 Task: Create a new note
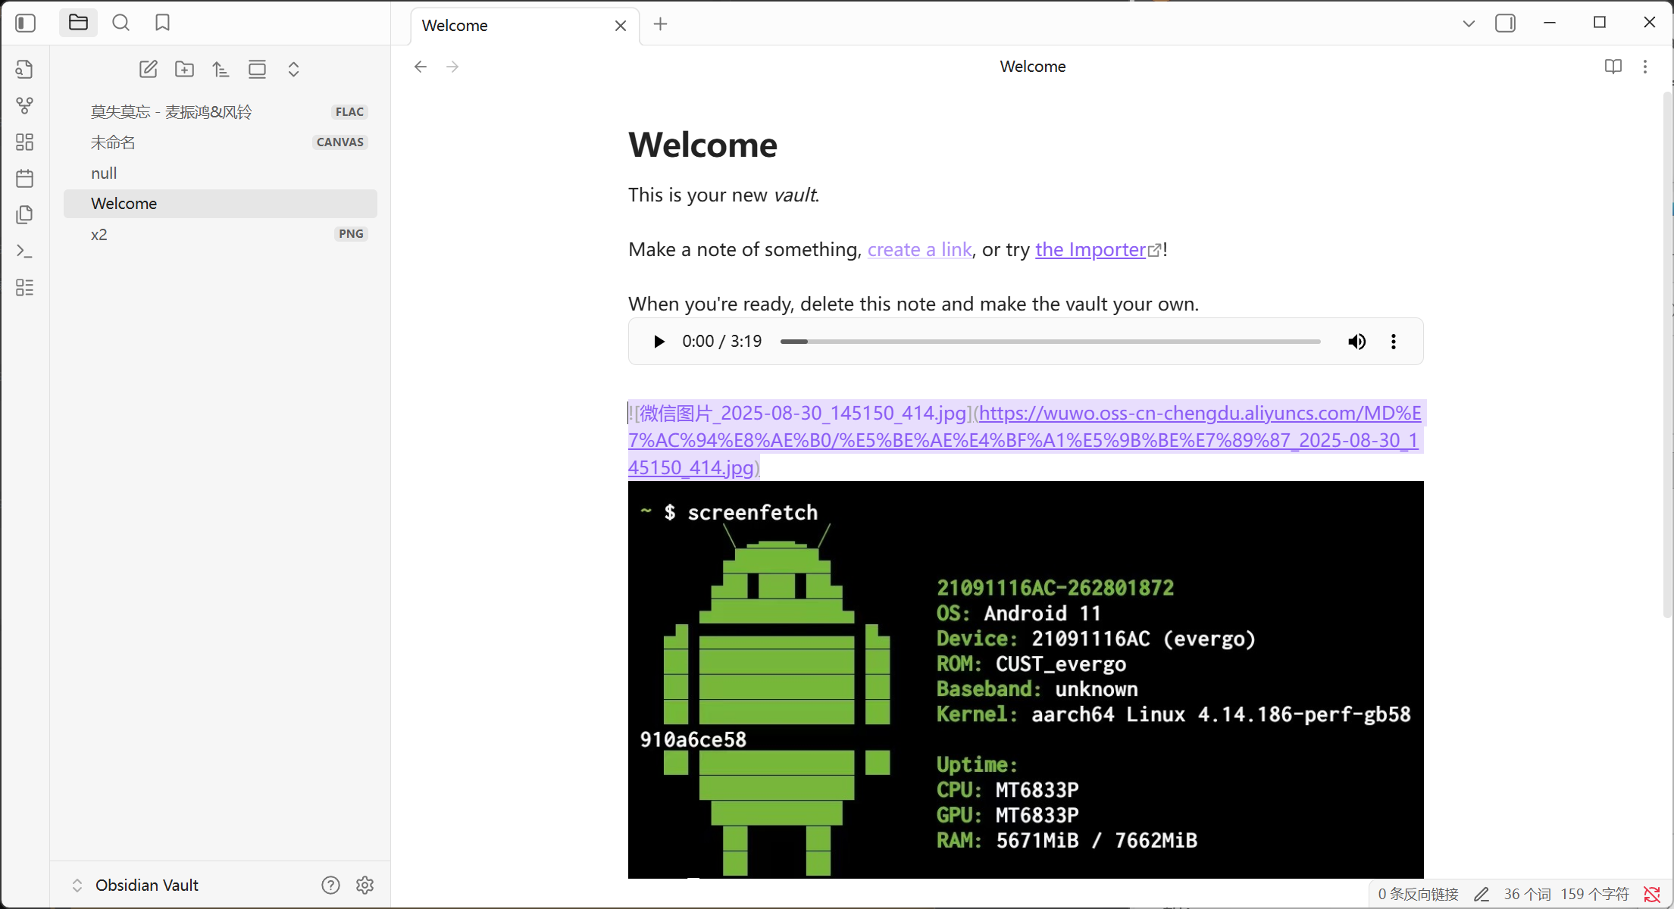tap(149, 69)
